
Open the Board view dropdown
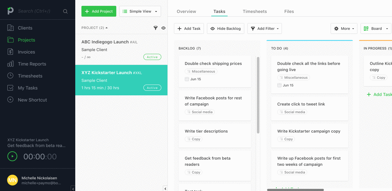click(376, 29)
